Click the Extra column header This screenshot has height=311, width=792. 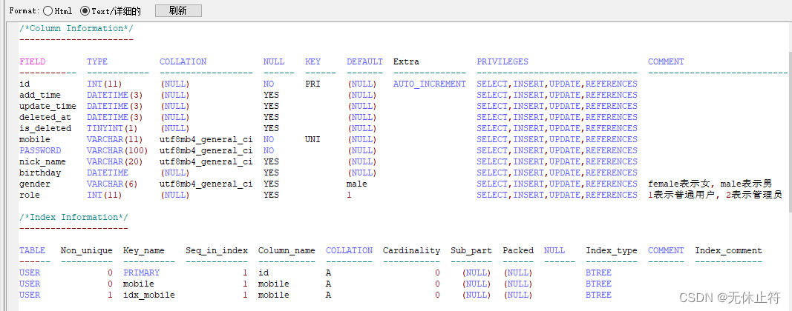tap(406, 61)
